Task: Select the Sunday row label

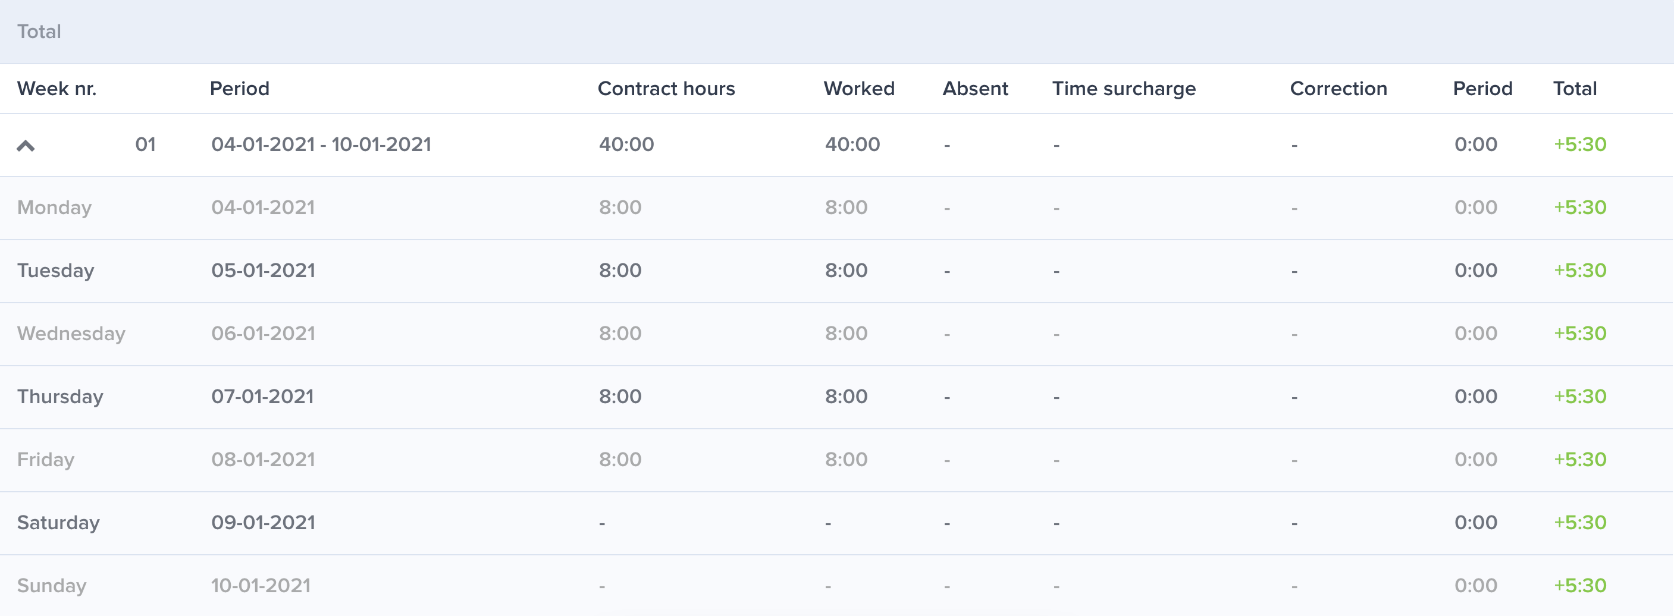Action: coord(51,586)
